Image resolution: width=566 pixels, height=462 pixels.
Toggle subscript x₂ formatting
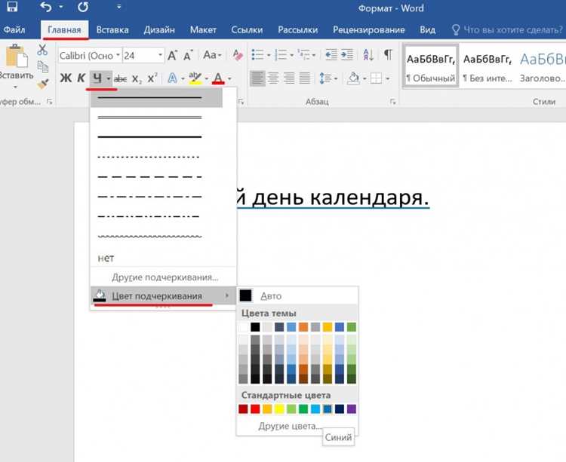[137, 78]
